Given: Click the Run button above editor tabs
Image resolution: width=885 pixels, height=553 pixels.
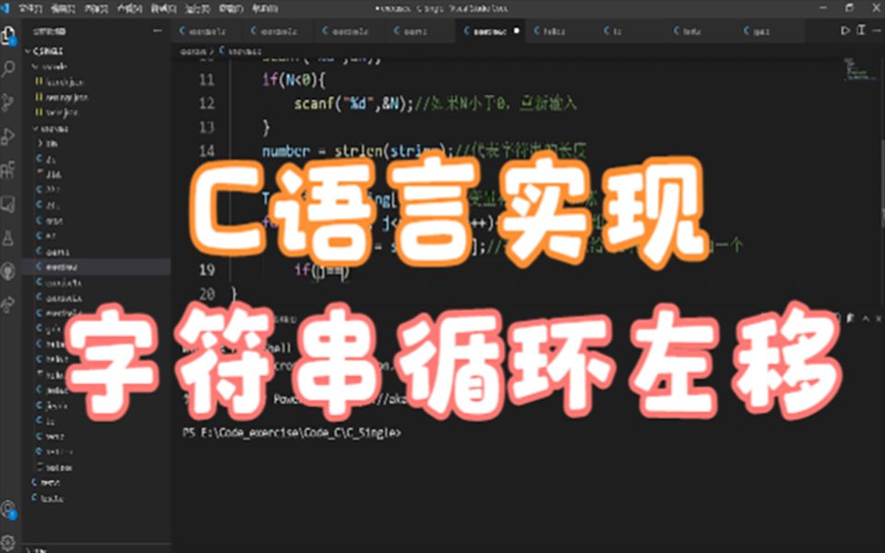Looking at the screenshot, I should [x=844, y=29].
